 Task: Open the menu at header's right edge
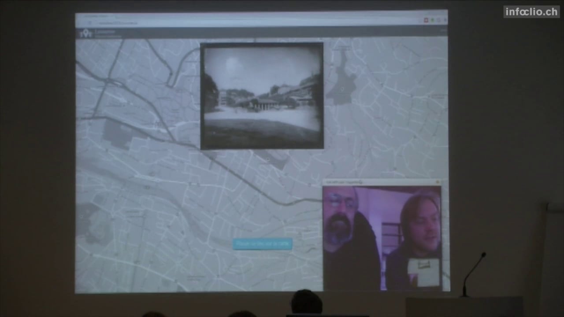443,31
